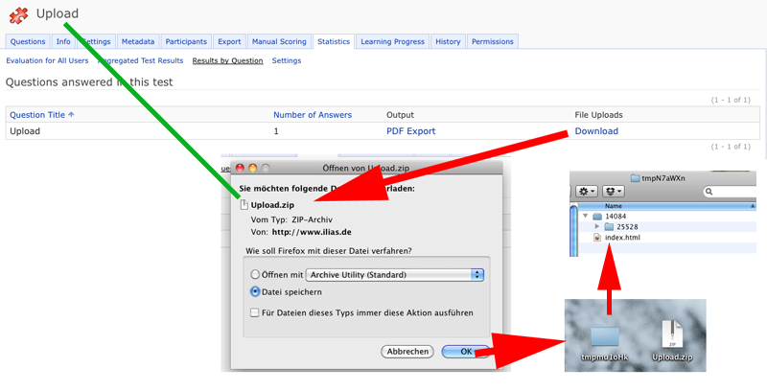767x391 pixels.
Task: Click the PDF Export link
Action: [411, 131]
